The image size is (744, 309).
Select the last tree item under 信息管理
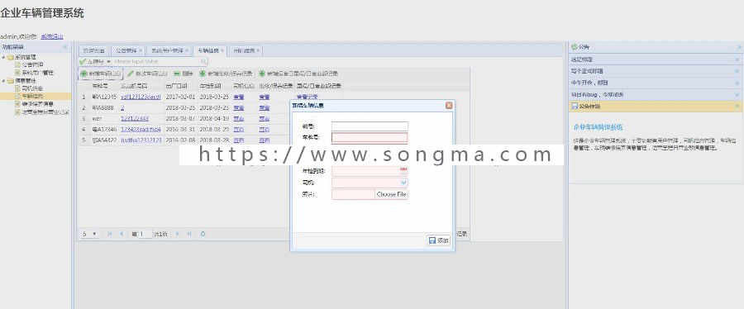[45, 112]
